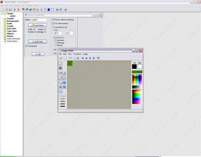This screenshot has width=201, height=157.
Task: Click the Origin X input field
Action: point(59,33)
